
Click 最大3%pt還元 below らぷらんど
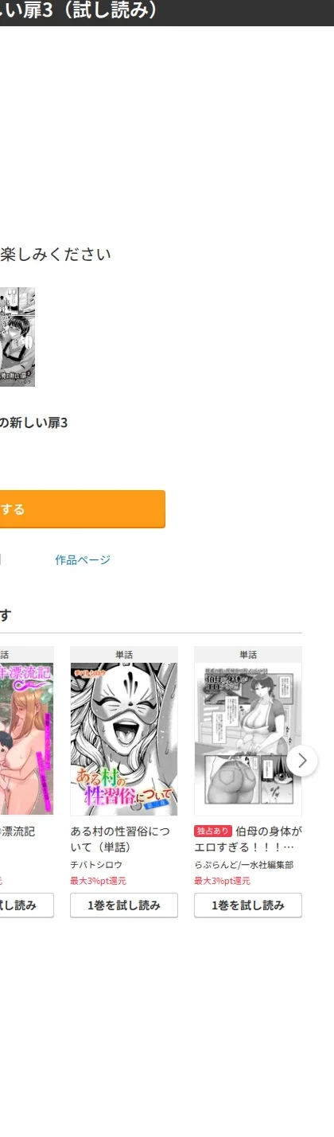(x=222, y=881)
